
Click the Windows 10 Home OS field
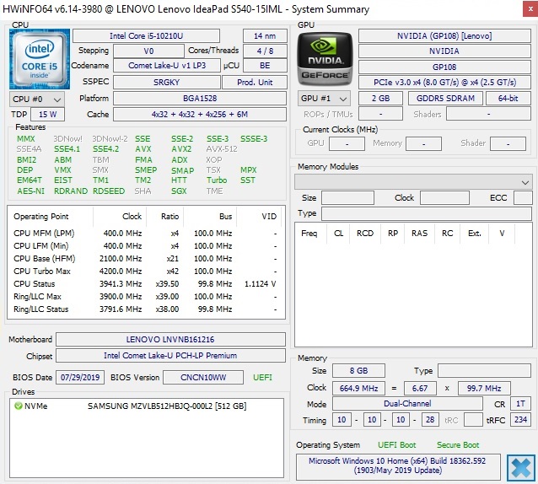coord(398,466)
